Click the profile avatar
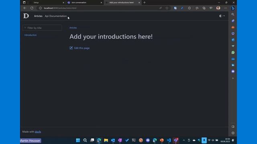The width and height of the screenshot is (257, 144). tap(218, 8)
